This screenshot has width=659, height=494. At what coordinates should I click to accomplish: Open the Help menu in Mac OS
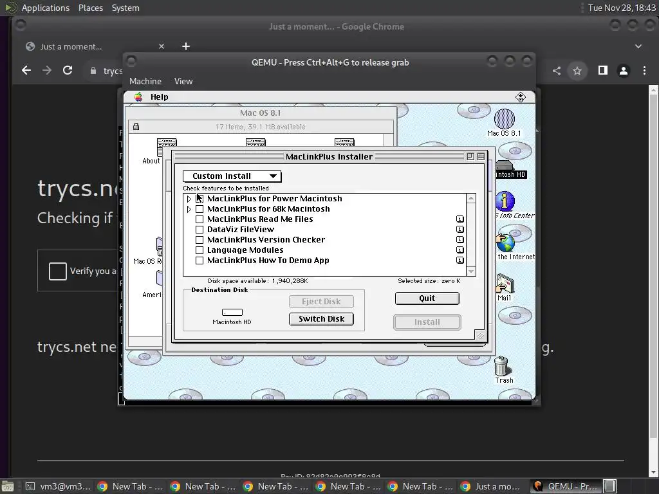[x=160, y=97]
